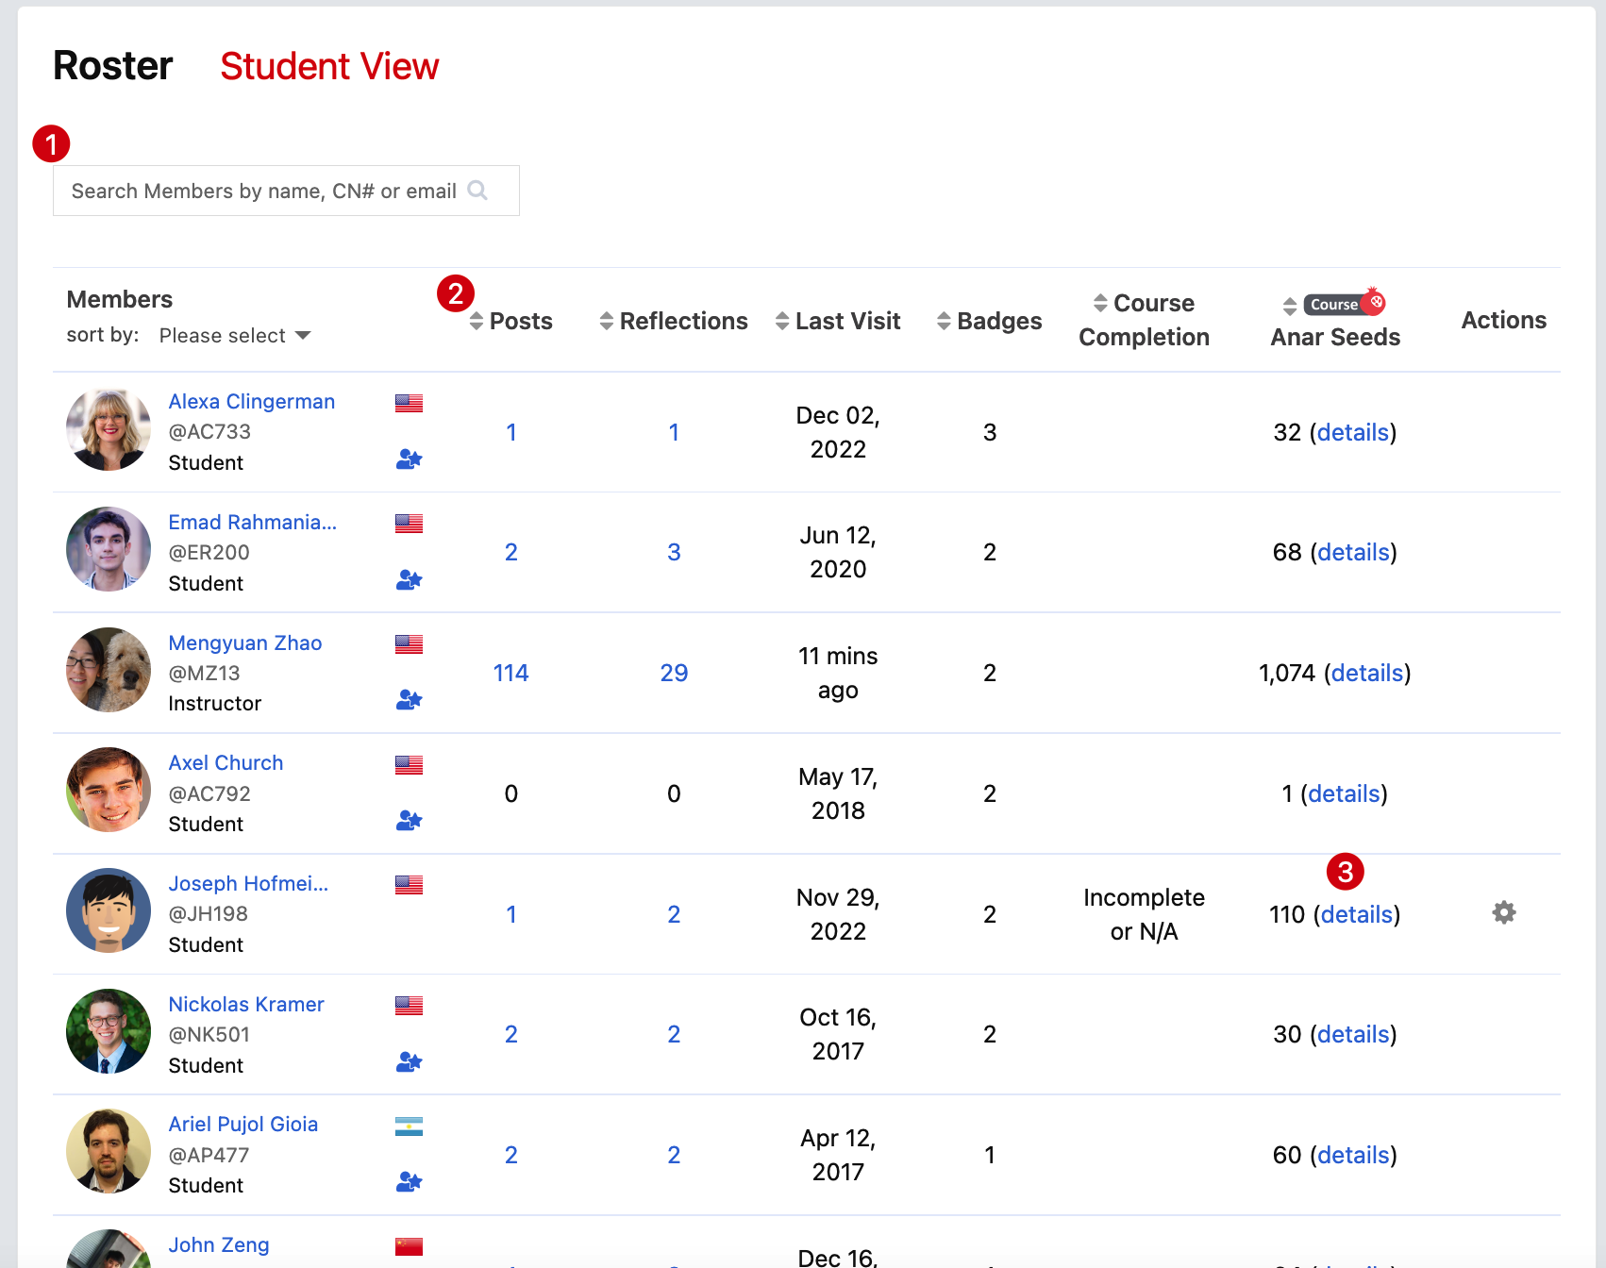Click the Instructor role label

[x=215, y=703]
